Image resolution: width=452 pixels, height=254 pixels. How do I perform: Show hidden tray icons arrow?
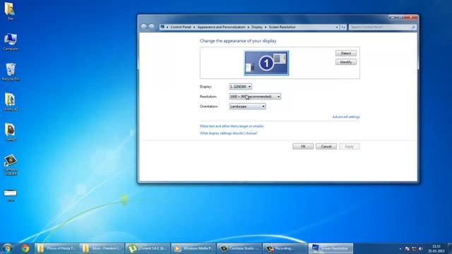tap(400, 249)
